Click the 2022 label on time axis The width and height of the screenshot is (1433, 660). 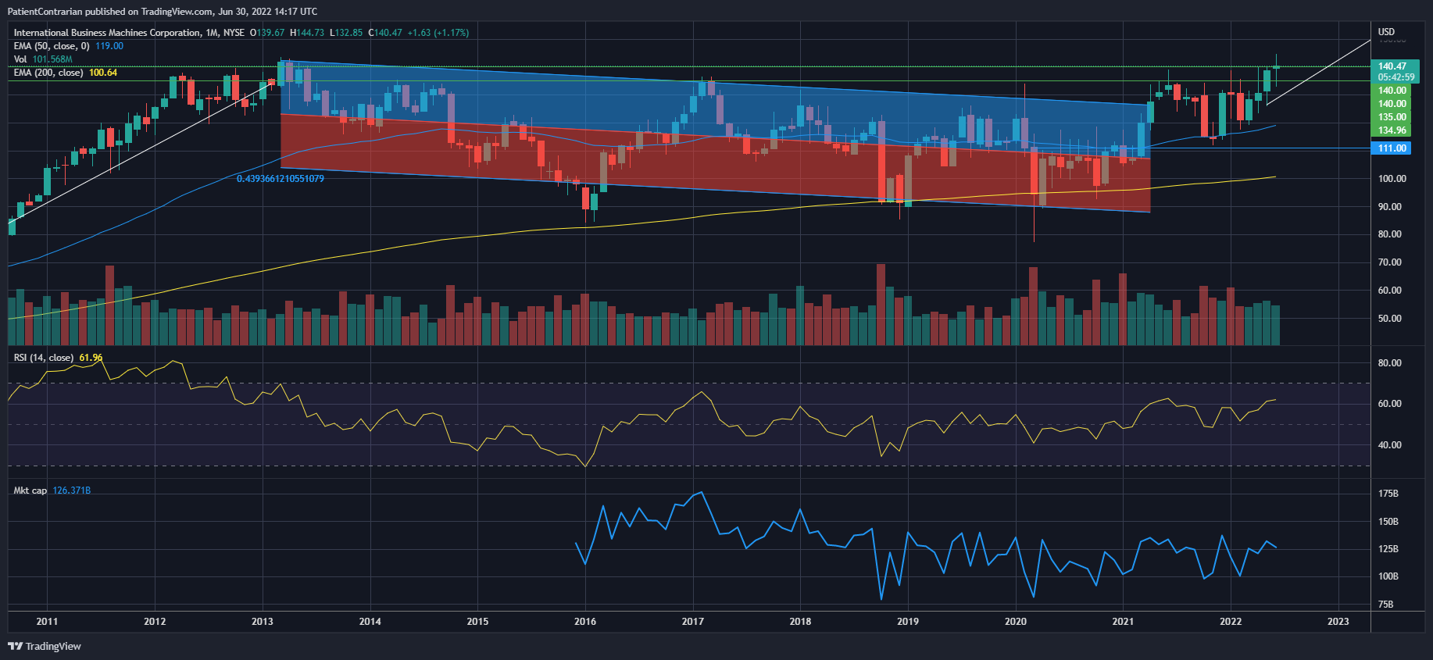(1231, 622)
